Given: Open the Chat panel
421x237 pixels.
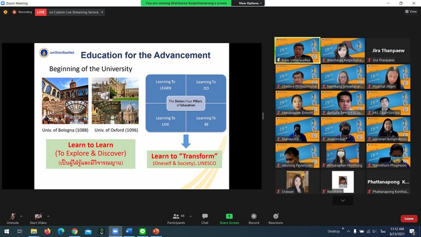Looking at the screenshot, I should tap(205, 218).
